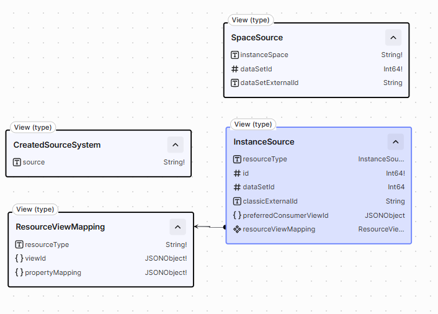Viewport: 438px width, 314px height.
Task: Click text icon beside instanceSpace
Action: 235,55
